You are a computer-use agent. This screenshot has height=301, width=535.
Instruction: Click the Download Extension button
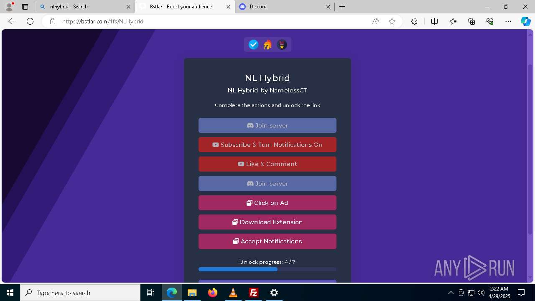click(267, 222)
